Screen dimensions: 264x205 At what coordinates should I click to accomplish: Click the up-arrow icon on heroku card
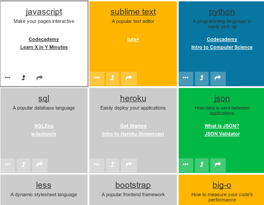(113, 164)
